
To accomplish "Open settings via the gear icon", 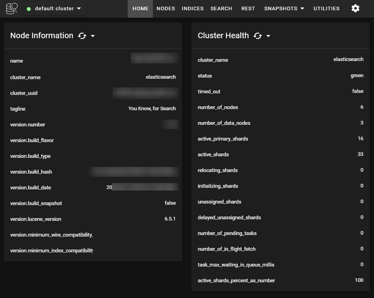I will [x=355, y=8].
